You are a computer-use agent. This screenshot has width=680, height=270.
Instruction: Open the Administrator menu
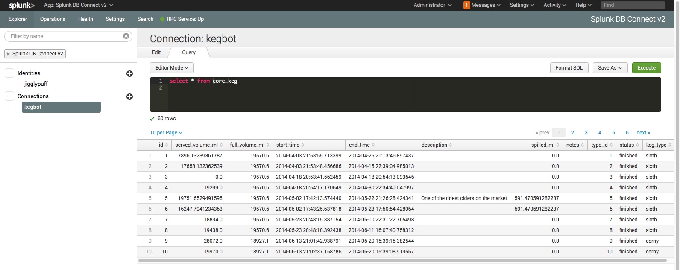click(x=432, y=5)
